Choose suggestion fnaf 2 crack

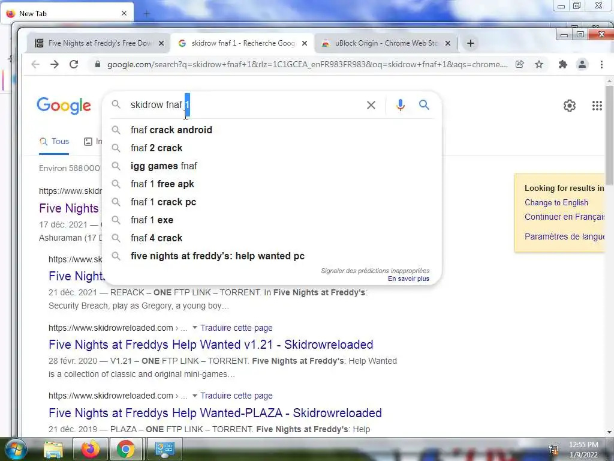[x=272, y=148]
